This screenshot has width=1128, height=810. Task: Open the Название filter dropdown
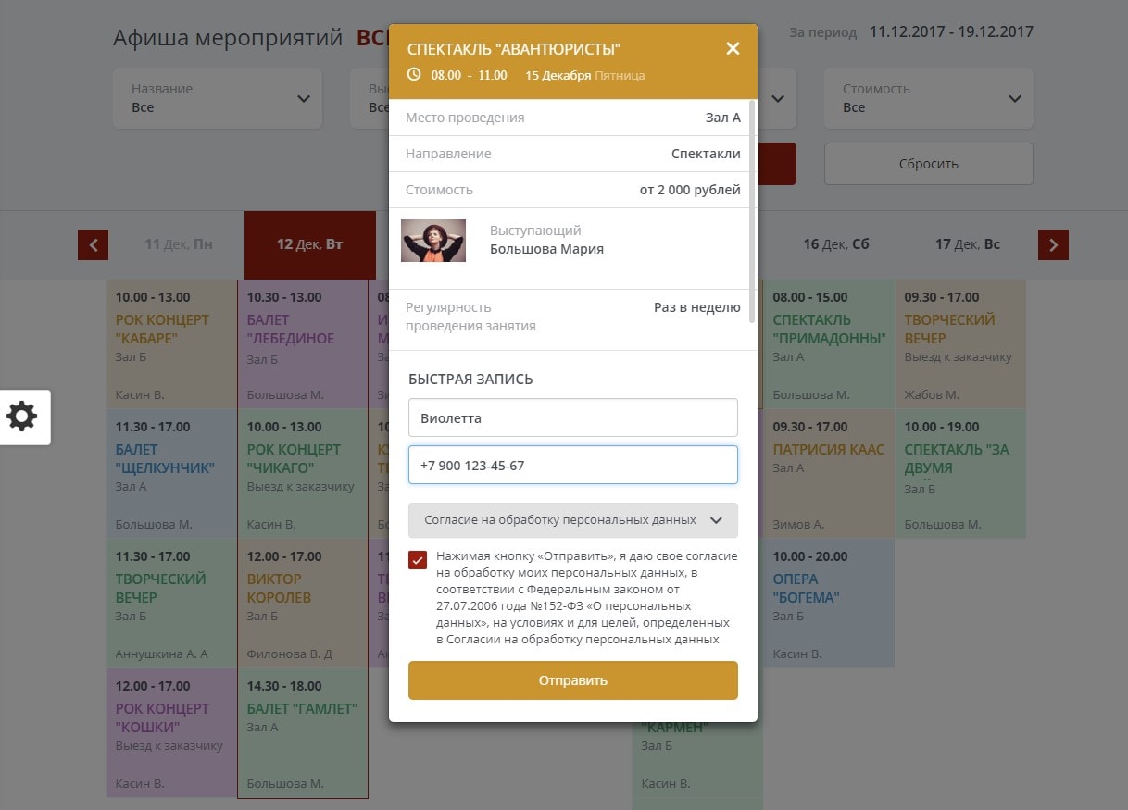[x=218, y=98]
